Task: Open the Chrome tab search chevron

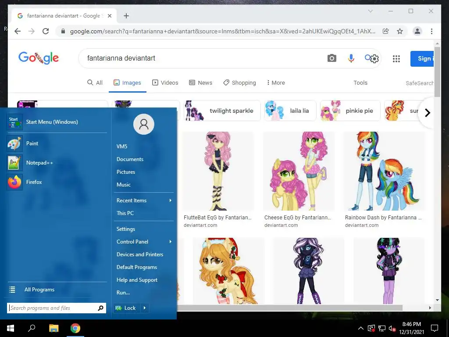Action: click(x=370, y=11)
